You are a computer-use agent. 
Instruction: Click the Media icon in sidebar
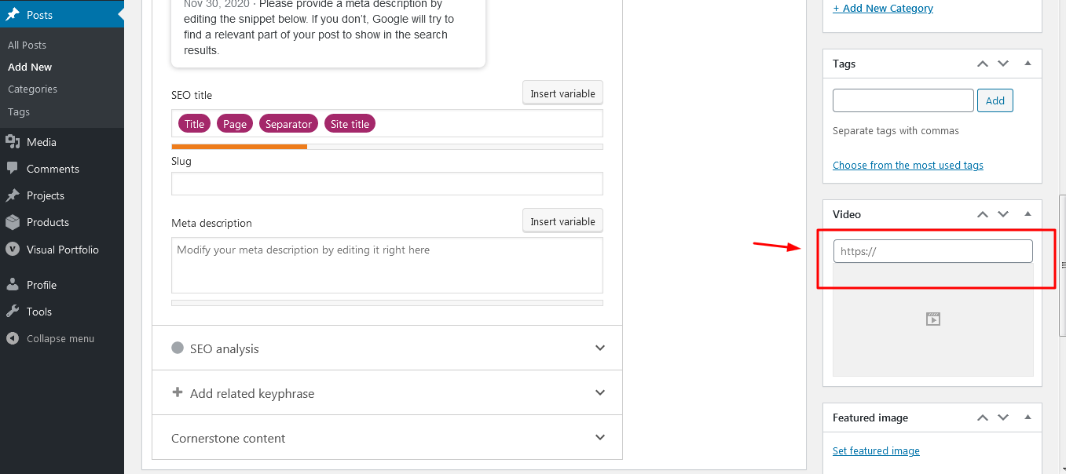click(13, 142)
